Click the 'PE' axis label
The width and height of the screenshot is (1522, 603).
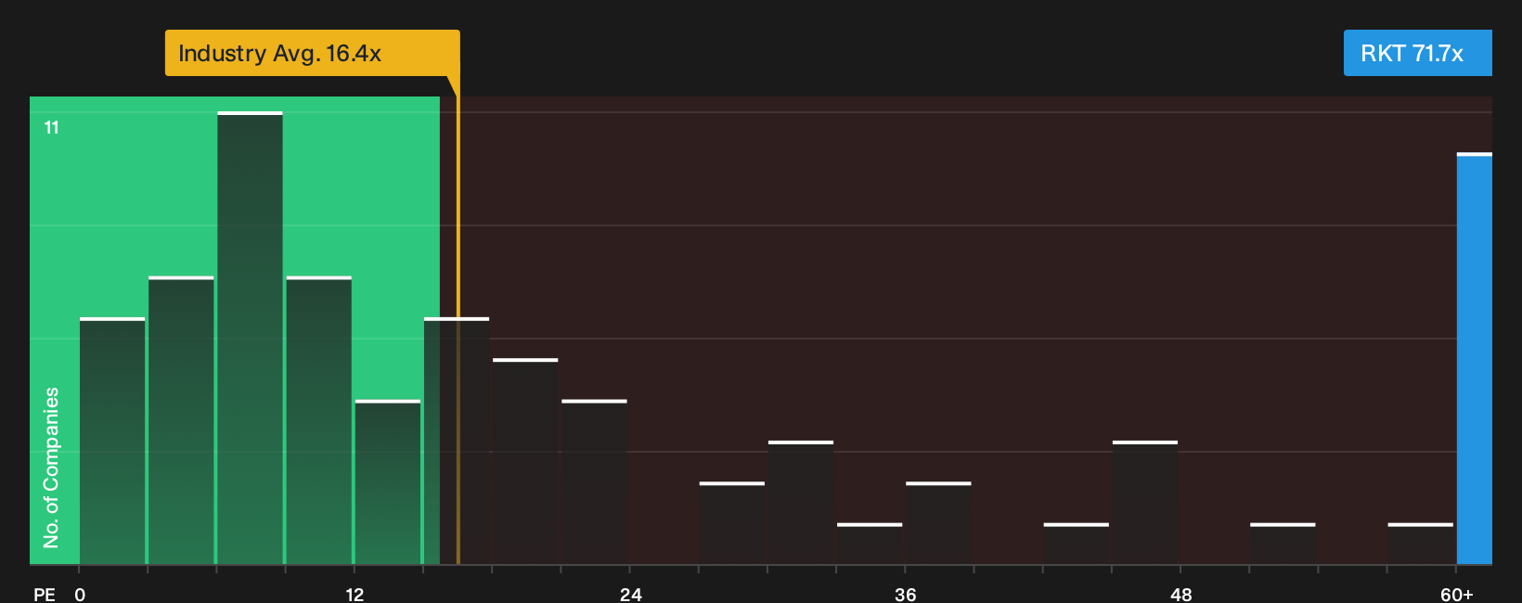click(45, 594)
